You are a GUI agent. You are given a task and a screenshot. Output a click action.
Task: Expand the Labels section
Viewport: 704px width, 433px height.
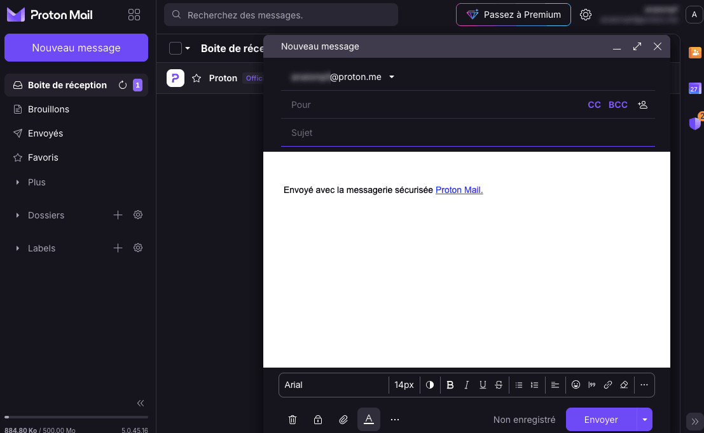17,248
